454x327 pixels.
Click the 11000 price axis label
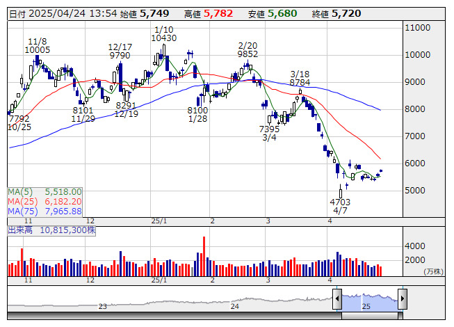(x=418, y=28)
